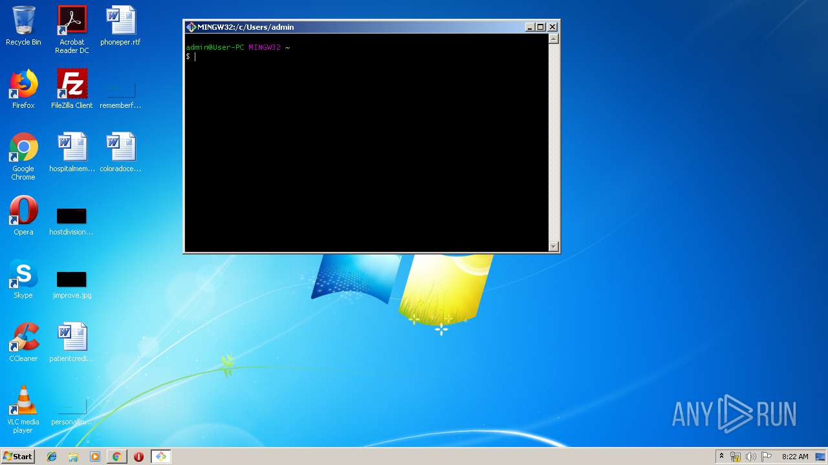The height and width of the screenshot is (465, 828).
Task: Open VLC media player shortcut
Action: (x=23, y=409)
